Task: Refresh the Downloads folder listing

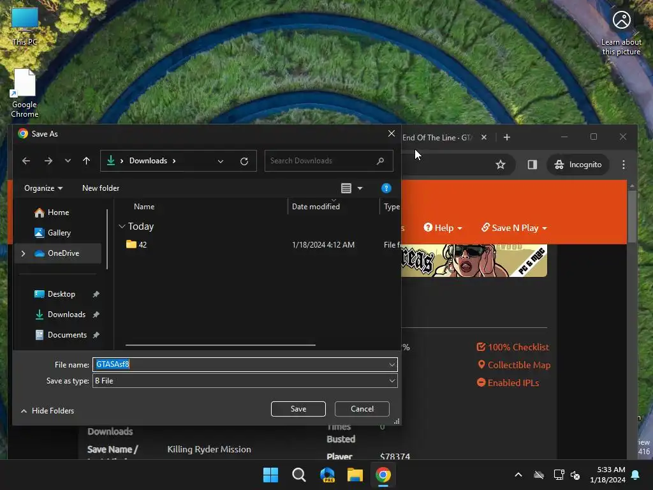Action: tap(244, 161)
